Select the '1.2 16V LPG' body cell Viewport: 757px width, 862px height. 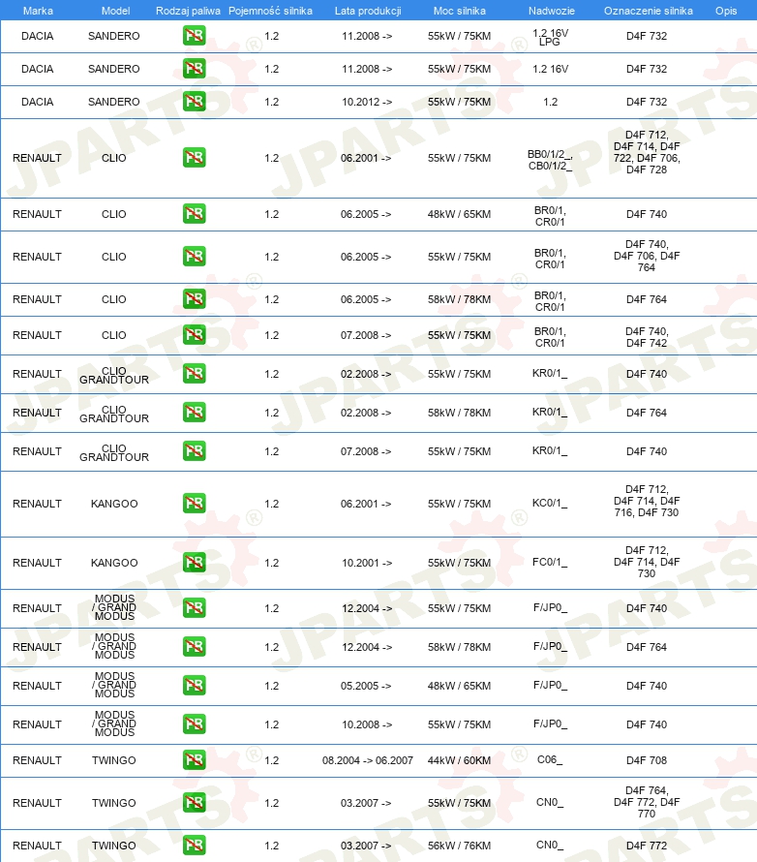click(551, 37)
